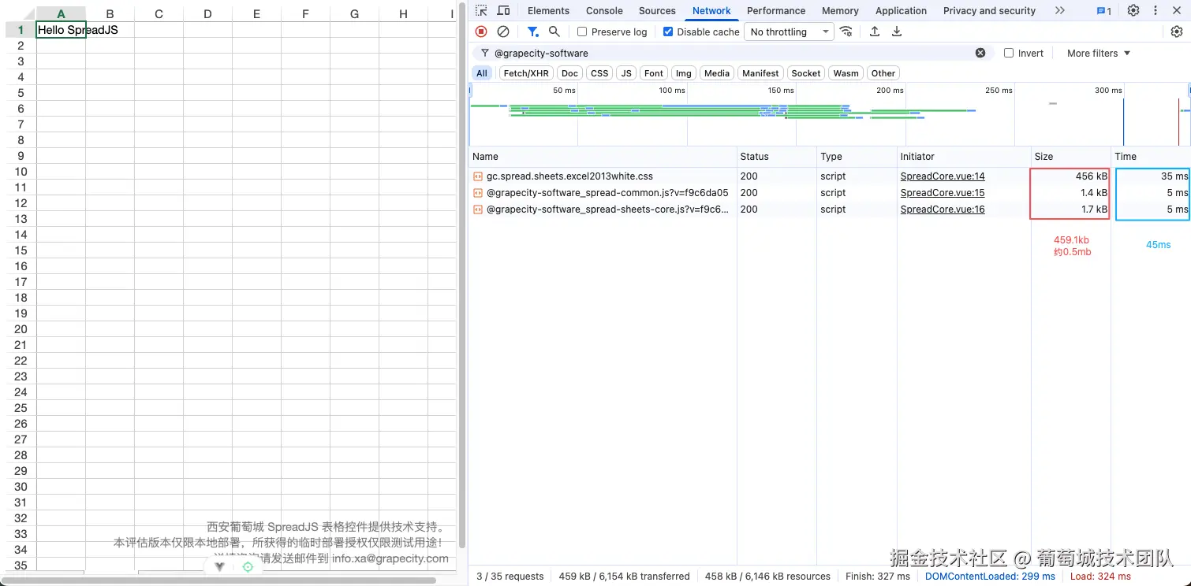
Task: Enable the Invert filter checkbox
Action: [1009, 54]
